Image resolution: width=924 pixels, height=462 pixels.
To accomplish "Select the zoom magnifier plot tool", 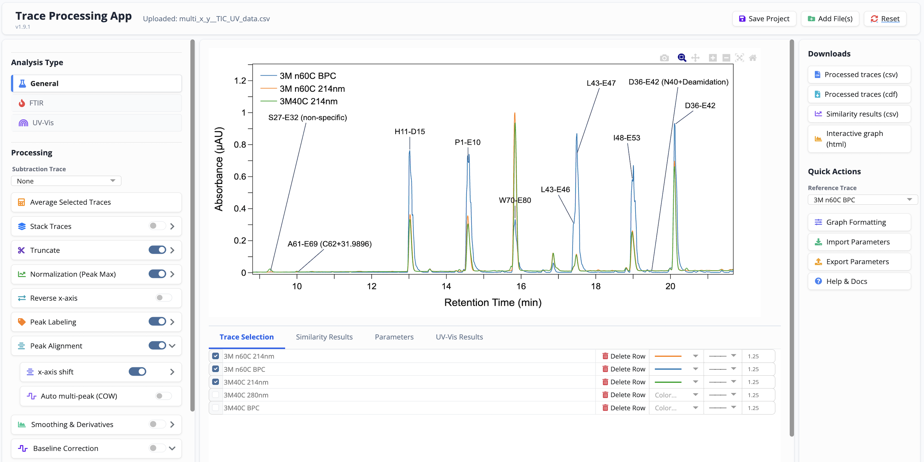I will point(681,58).
